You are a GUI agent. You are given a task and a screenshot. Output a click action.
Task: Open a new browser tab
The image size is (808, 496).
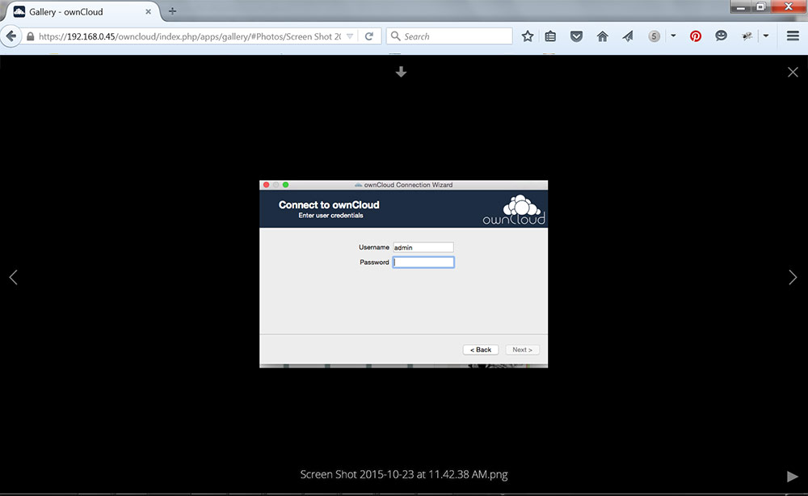click(172, 11)
